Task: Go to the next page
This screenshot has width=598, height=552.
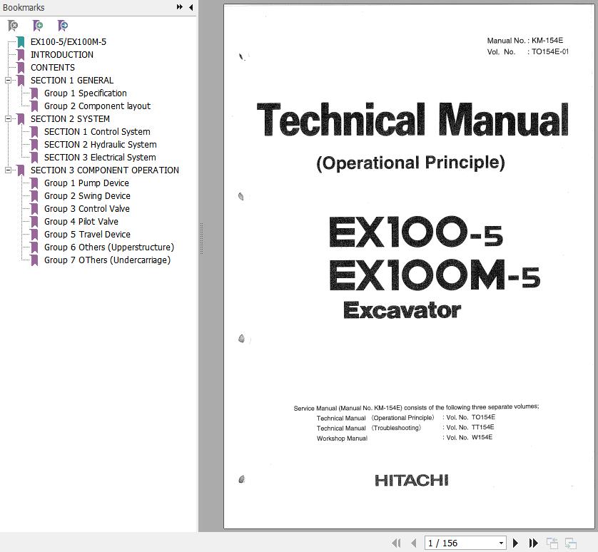Action: click(515, 543)
